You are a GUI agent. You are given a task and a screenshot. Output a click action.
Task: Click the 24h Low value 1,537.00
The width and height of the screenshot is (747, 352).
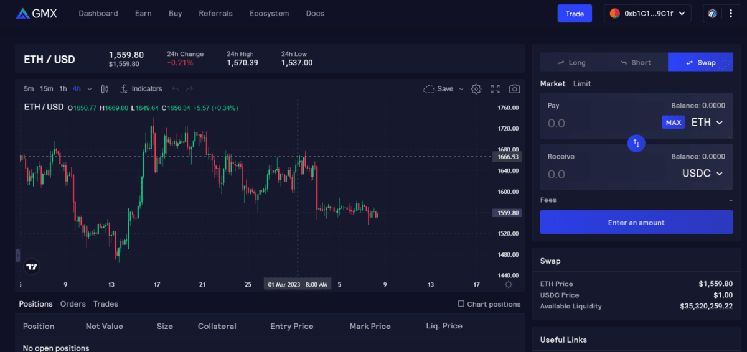point(297,63)
